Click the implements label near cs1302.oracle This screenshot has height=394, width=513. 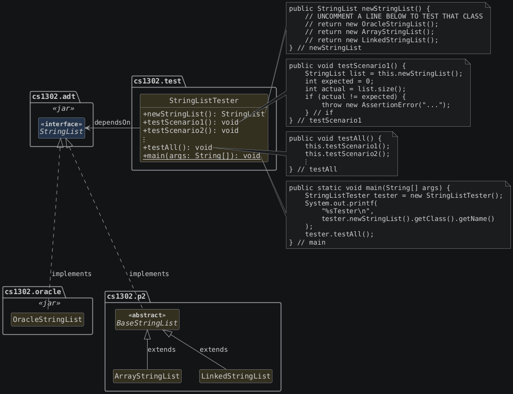point(72,274)
